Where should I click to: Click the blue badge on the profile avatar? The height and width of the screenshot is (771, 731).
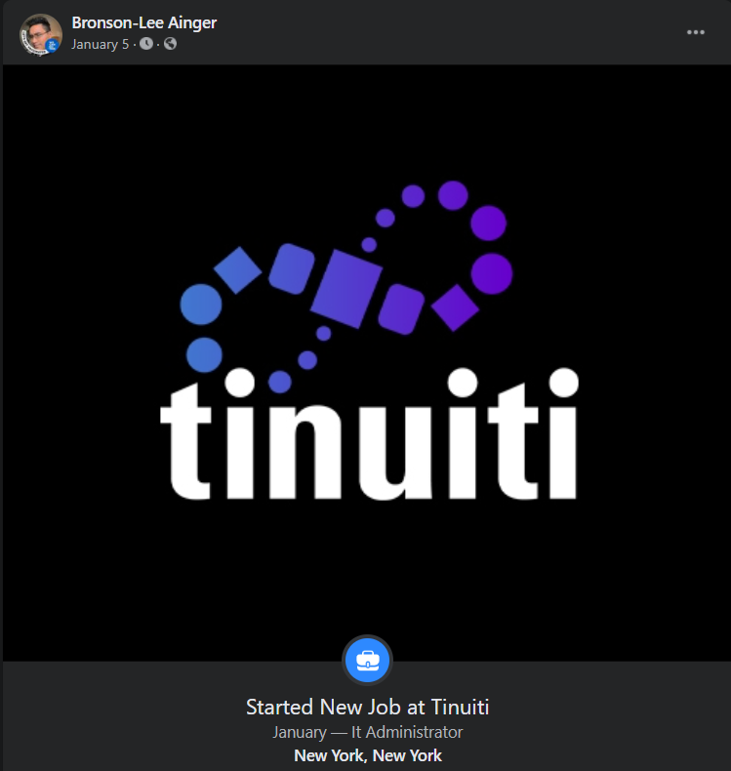click(x=53, y=46)
